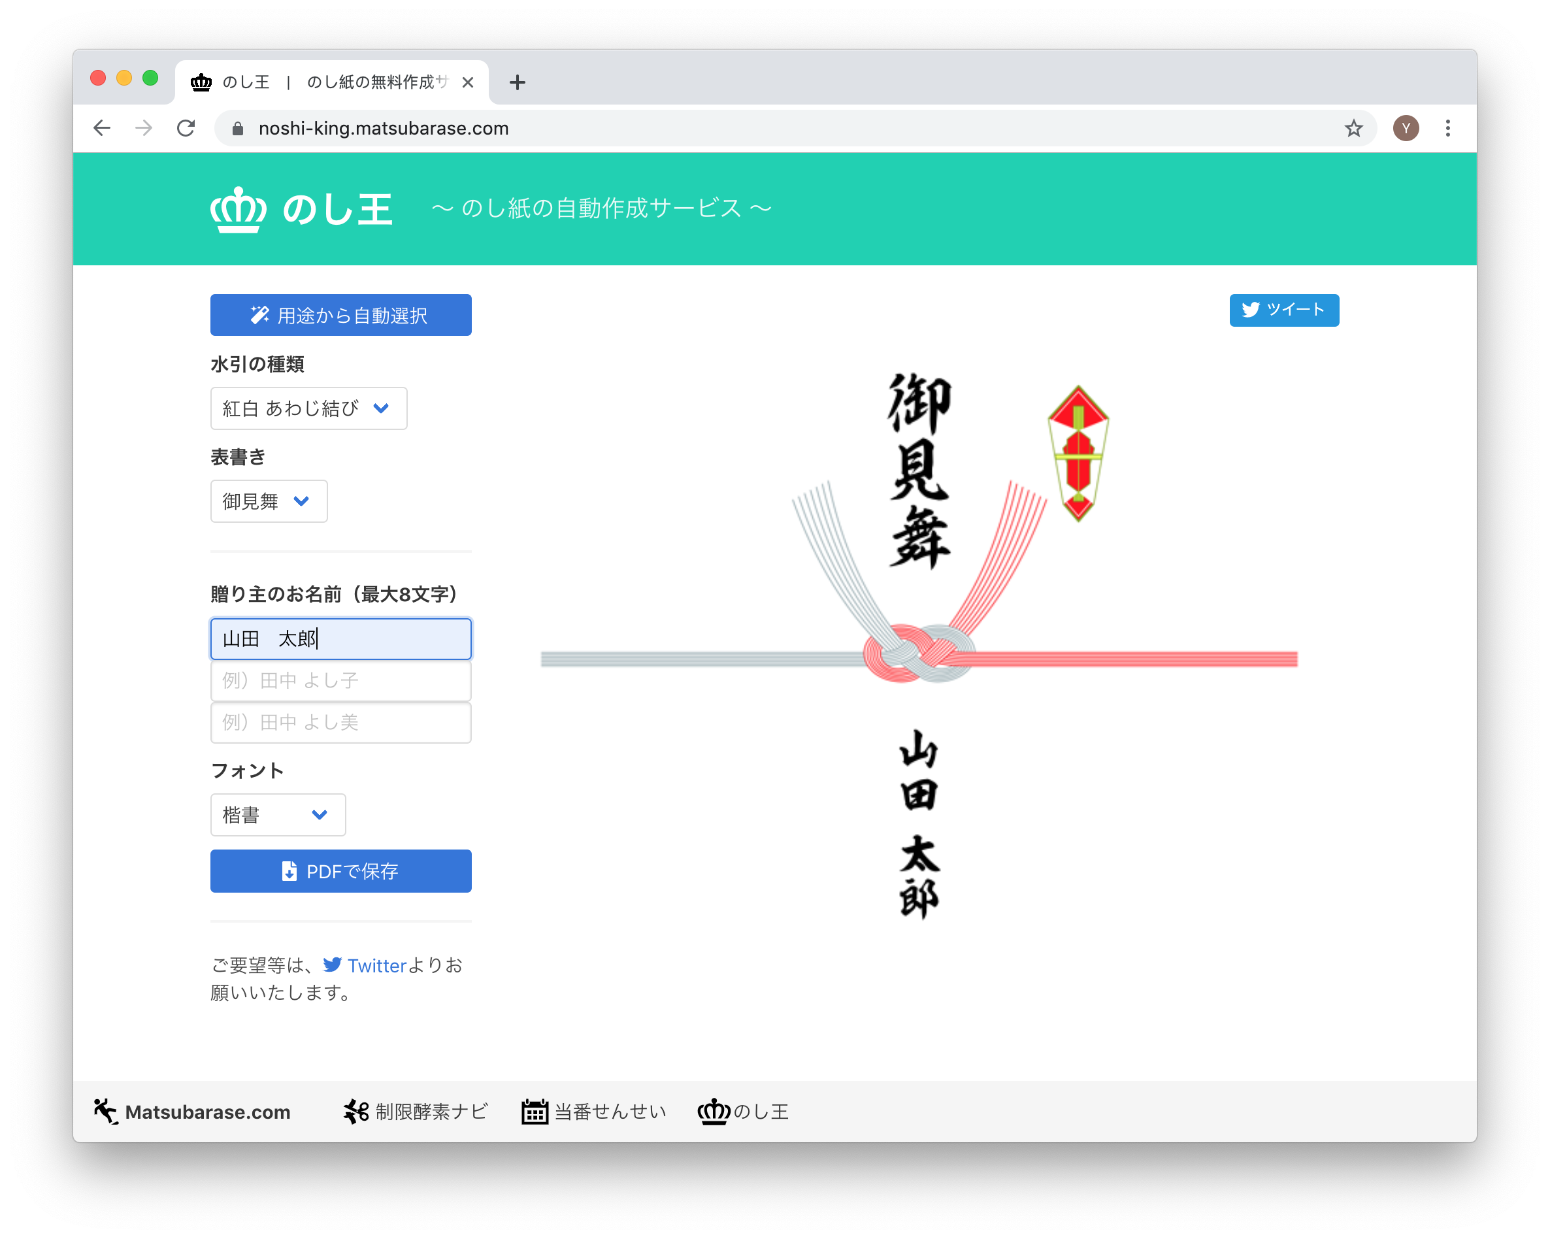The width and height of the screenshot is (1550, 1239).
Task: Click the magic wand icon on 用途から自動選択
Action: point(259,314)
